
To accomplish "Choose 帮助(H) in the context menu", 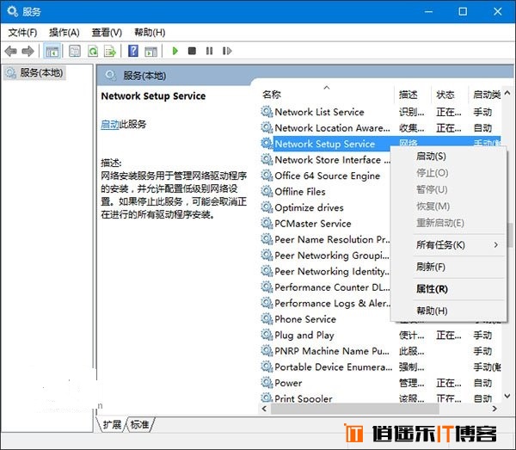I will point(432,311).
